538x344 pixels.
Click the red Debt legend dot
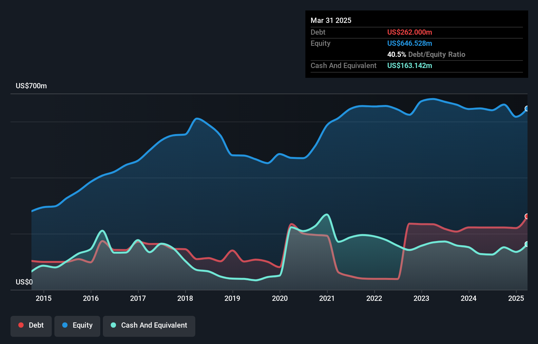tap(21, 325)
